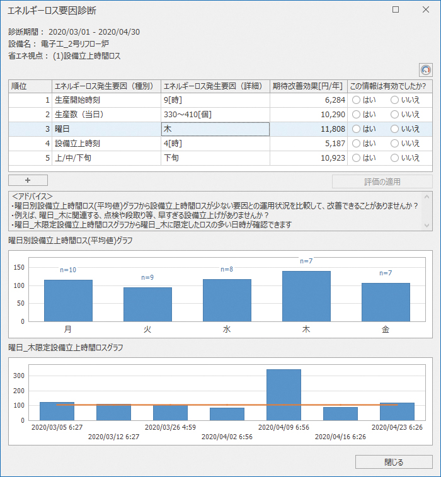Click the n=10 label above 月 bar
Viewport: 441px width, 477px height.
click(x=68, y=270)
